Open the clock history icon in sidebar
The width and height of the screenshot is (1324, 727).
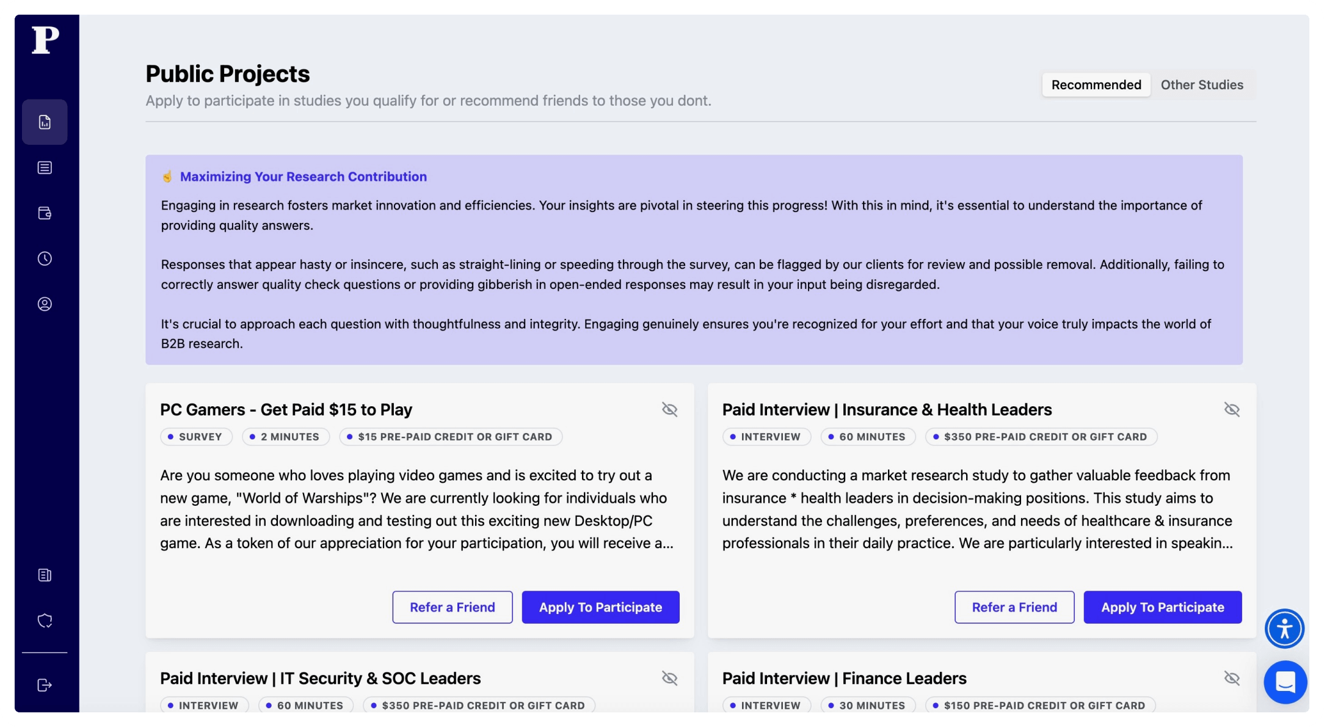click(45, 258)
